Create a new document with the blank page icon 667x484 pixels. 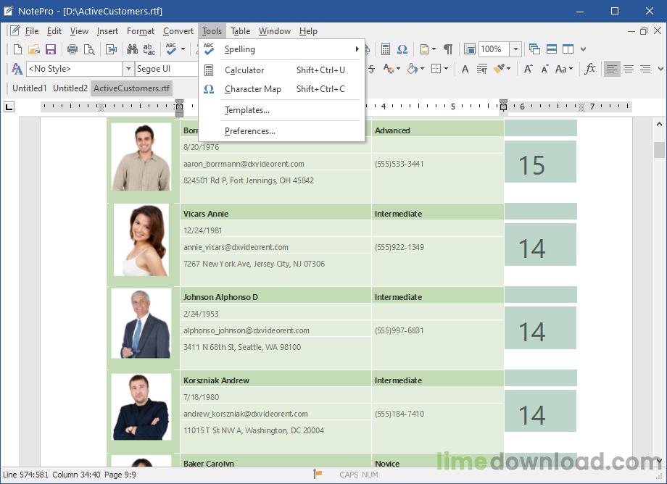(x=17, y=49)
